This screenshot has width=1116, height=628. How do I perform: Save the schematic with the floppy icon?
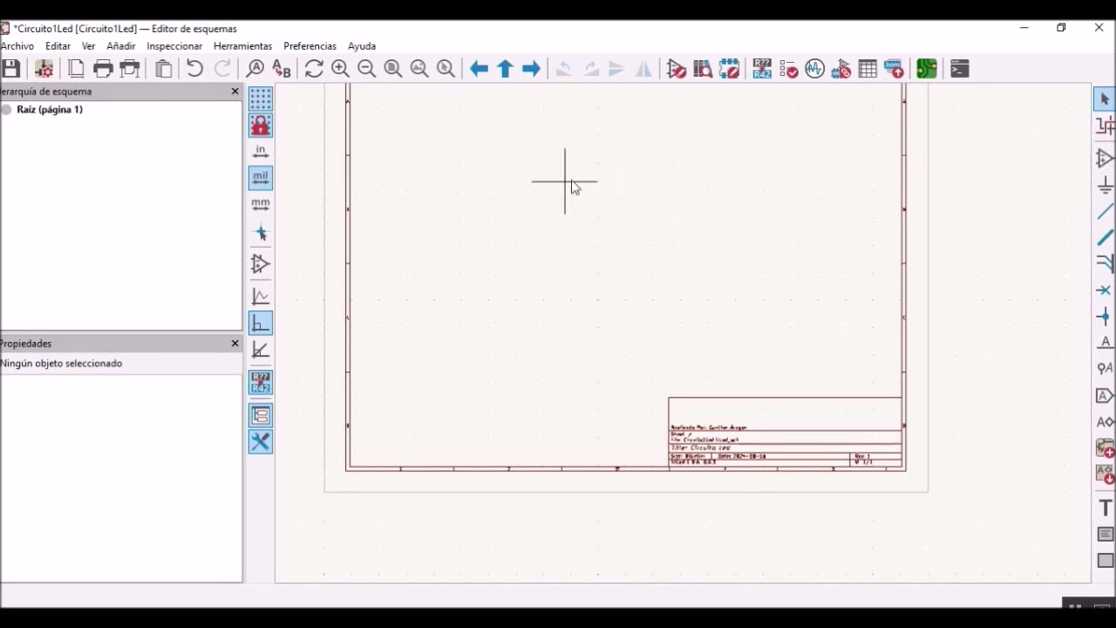click(10, 69)
